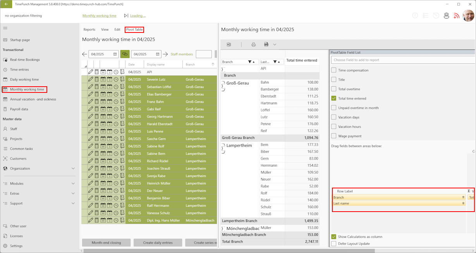476x253 pixels.
Task: Click the bottom horizontal scrollbar
Action: 229,251
